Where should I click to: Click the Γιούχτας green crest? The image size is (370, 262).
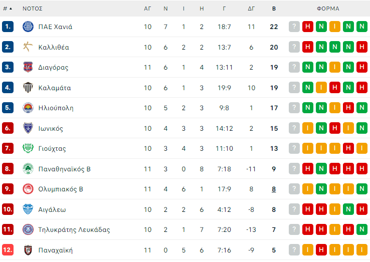pyautogui.click(x=28, y=148)
